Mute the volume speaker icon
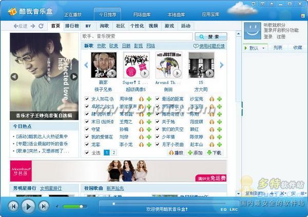 tap(57, 207)
